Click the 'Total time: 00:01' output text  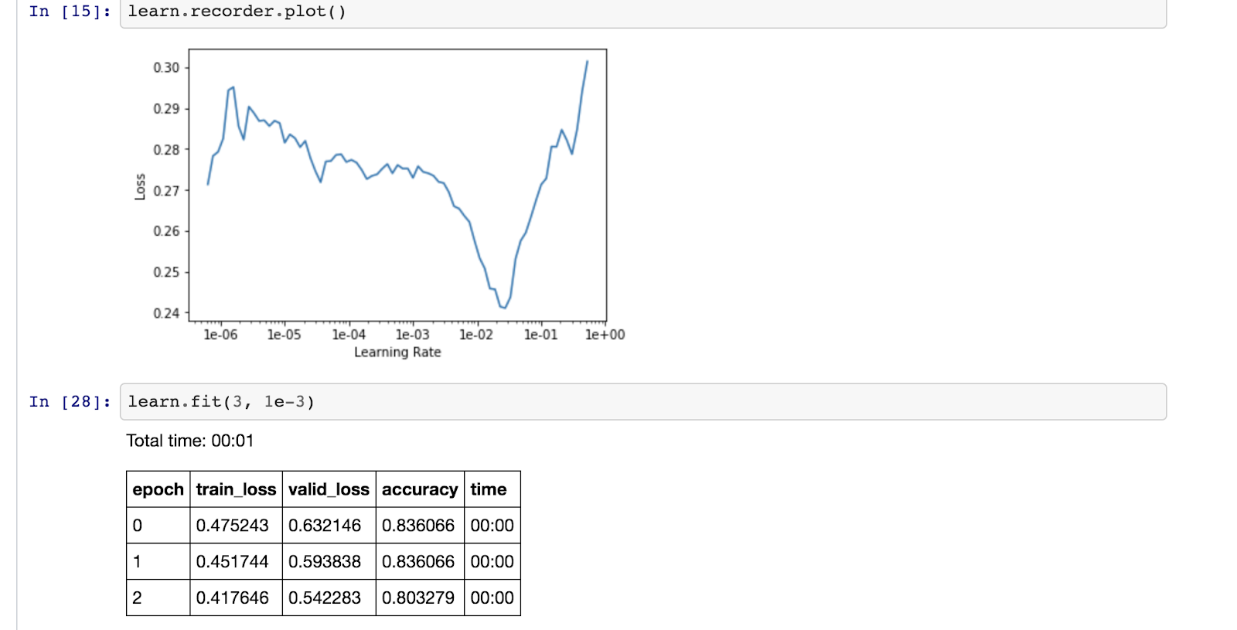click(x=190, y=441)
